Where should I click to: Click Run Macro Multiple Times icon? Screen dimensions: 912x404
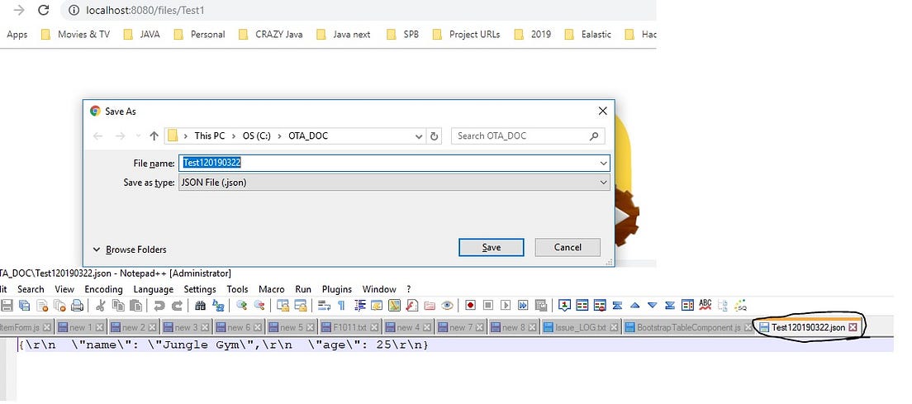coord(523,305)
